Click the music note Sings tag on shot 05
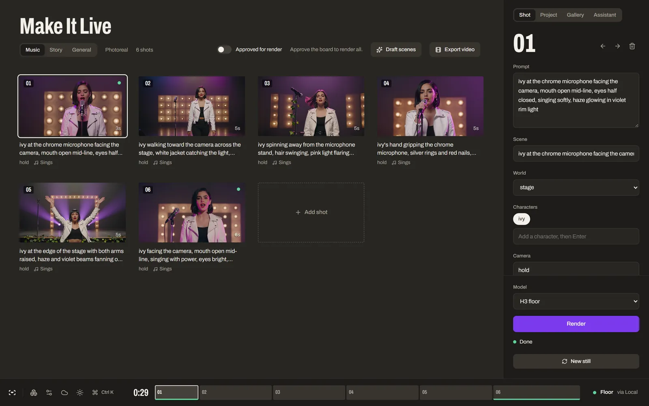649x406 pixels. (43, 269)
